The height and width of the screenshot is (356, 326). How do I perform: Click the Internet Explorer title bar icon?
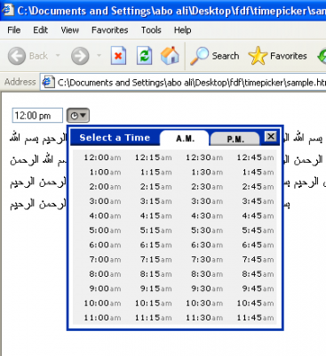pos(7,10)
